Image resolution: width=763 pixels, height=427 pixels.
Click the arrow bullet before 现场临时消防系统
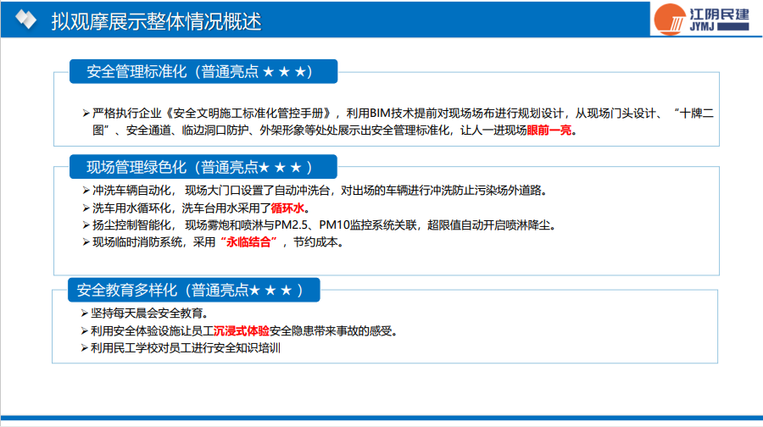pyautogui.click(x=86, y=242)
